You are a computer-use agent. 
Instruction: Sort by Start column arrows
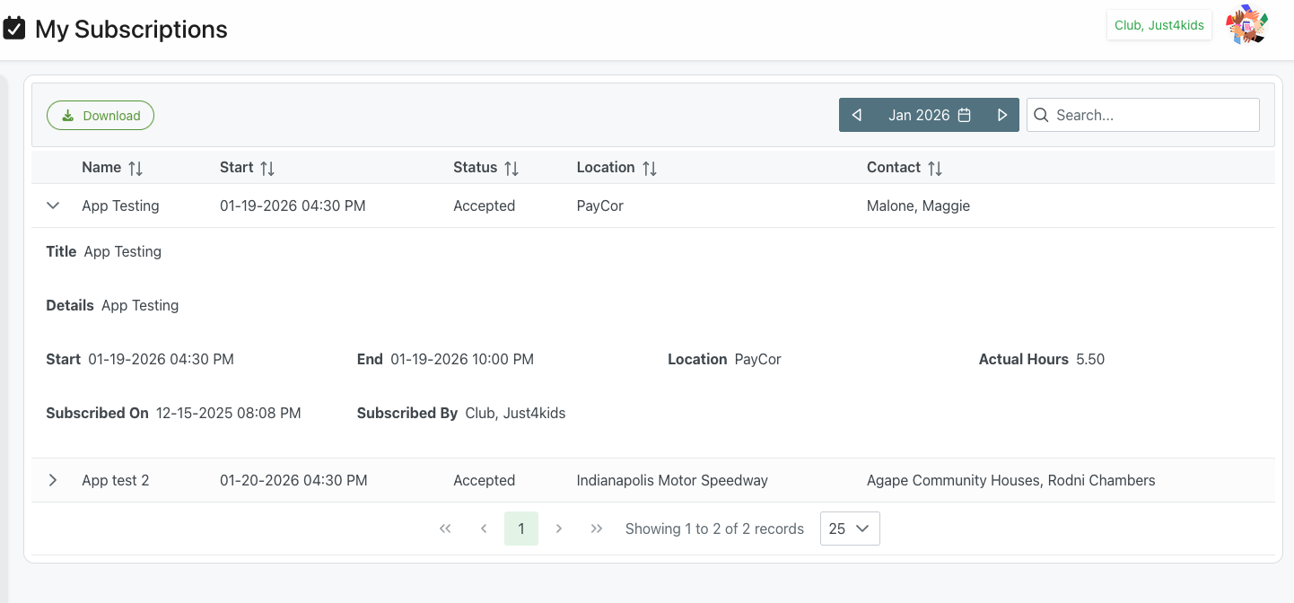click(x=267, y=168)
